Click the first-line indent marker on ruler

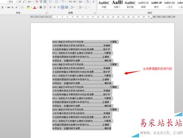point(52,16)
